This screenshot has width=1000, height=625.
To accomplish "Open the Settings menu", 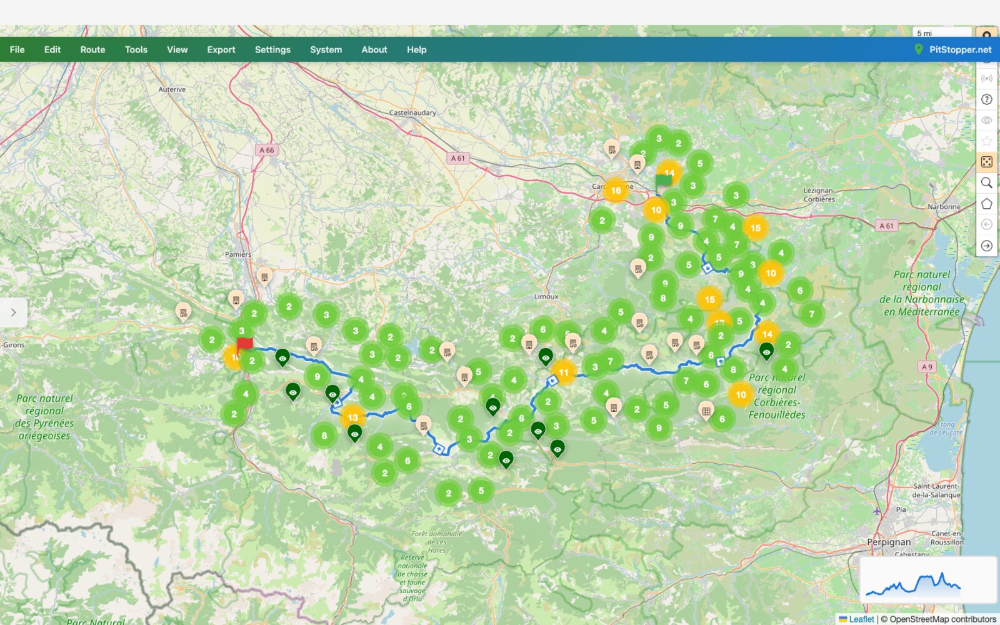I will click(x=272, y=49).
